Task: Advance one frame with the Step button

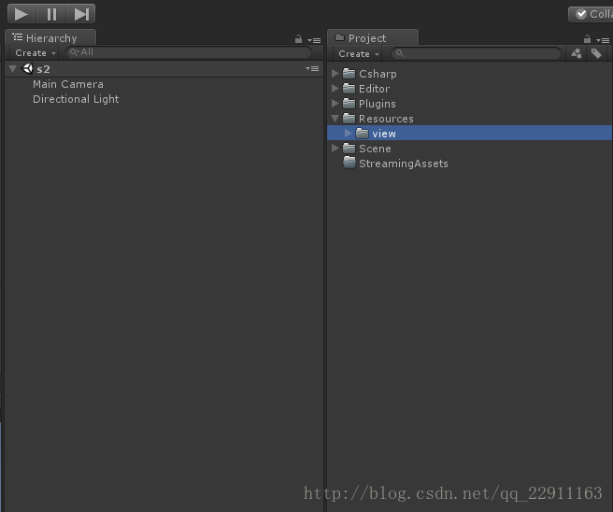Action: pos(81,14)
